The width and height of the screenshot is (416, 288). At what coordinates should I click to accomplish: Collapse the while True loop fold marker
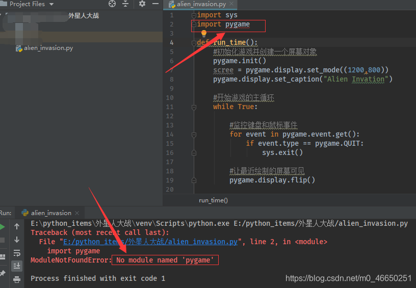[x=194, y=107]
